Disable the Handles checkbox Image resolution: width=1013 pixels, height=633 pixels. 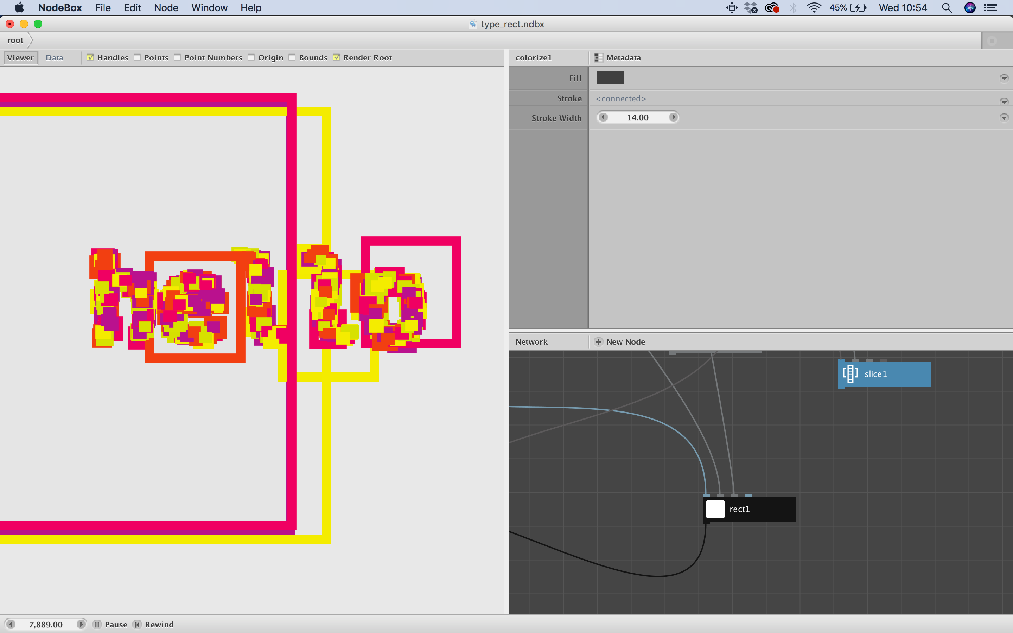[90, 58]
